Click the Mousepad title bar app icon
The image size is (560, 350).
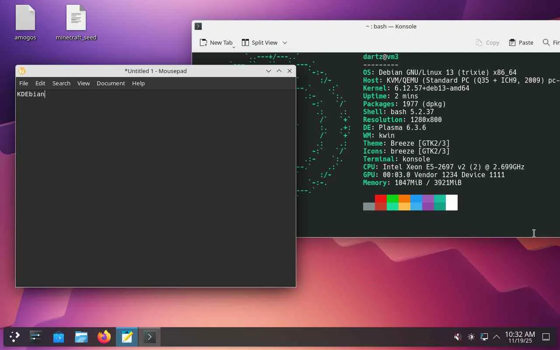[22, 71]
